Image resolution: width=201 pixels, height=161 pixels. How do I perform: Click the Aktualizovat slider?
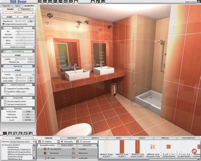coord(21,21)
